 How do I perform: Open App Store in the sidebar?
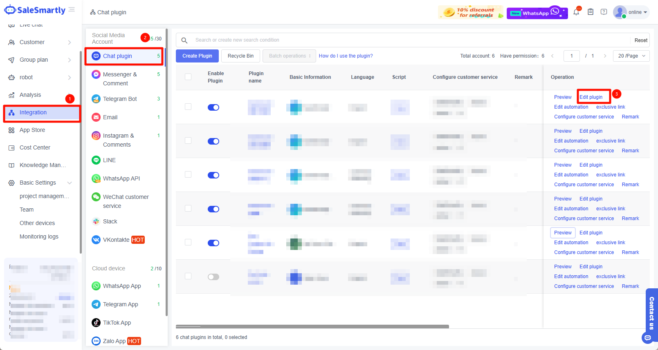point(32,130)
